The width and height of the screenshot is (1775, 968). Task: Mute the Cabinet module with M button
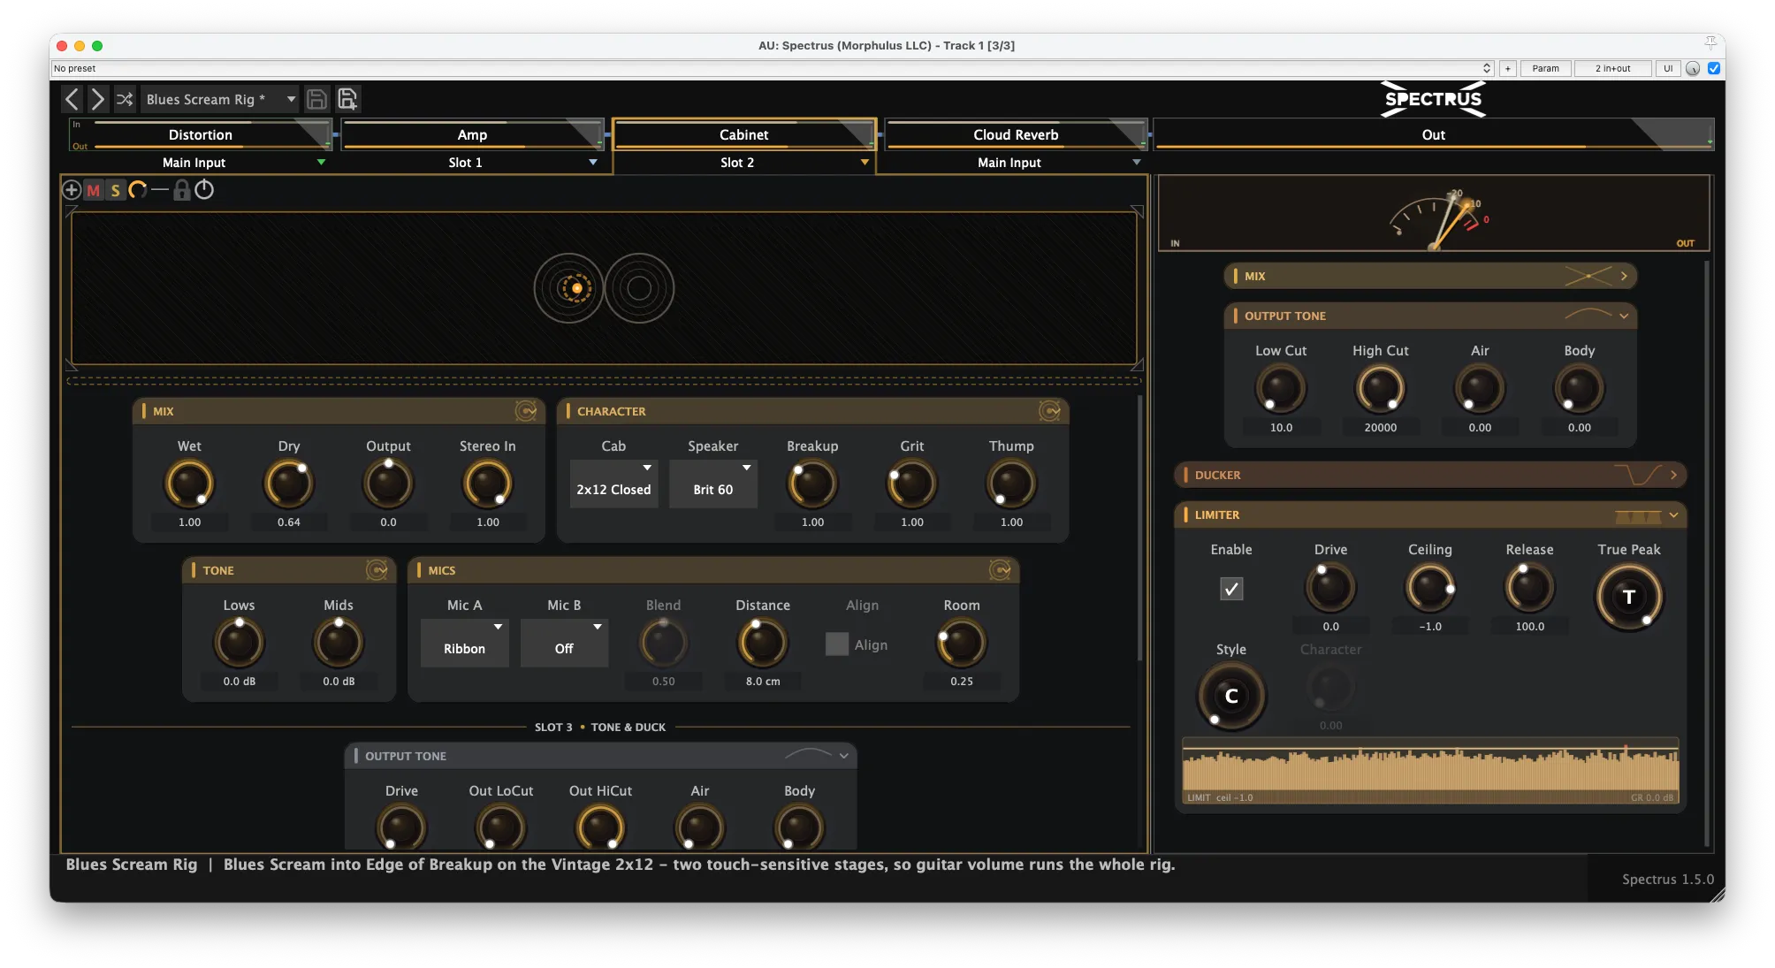coord(94,190)
